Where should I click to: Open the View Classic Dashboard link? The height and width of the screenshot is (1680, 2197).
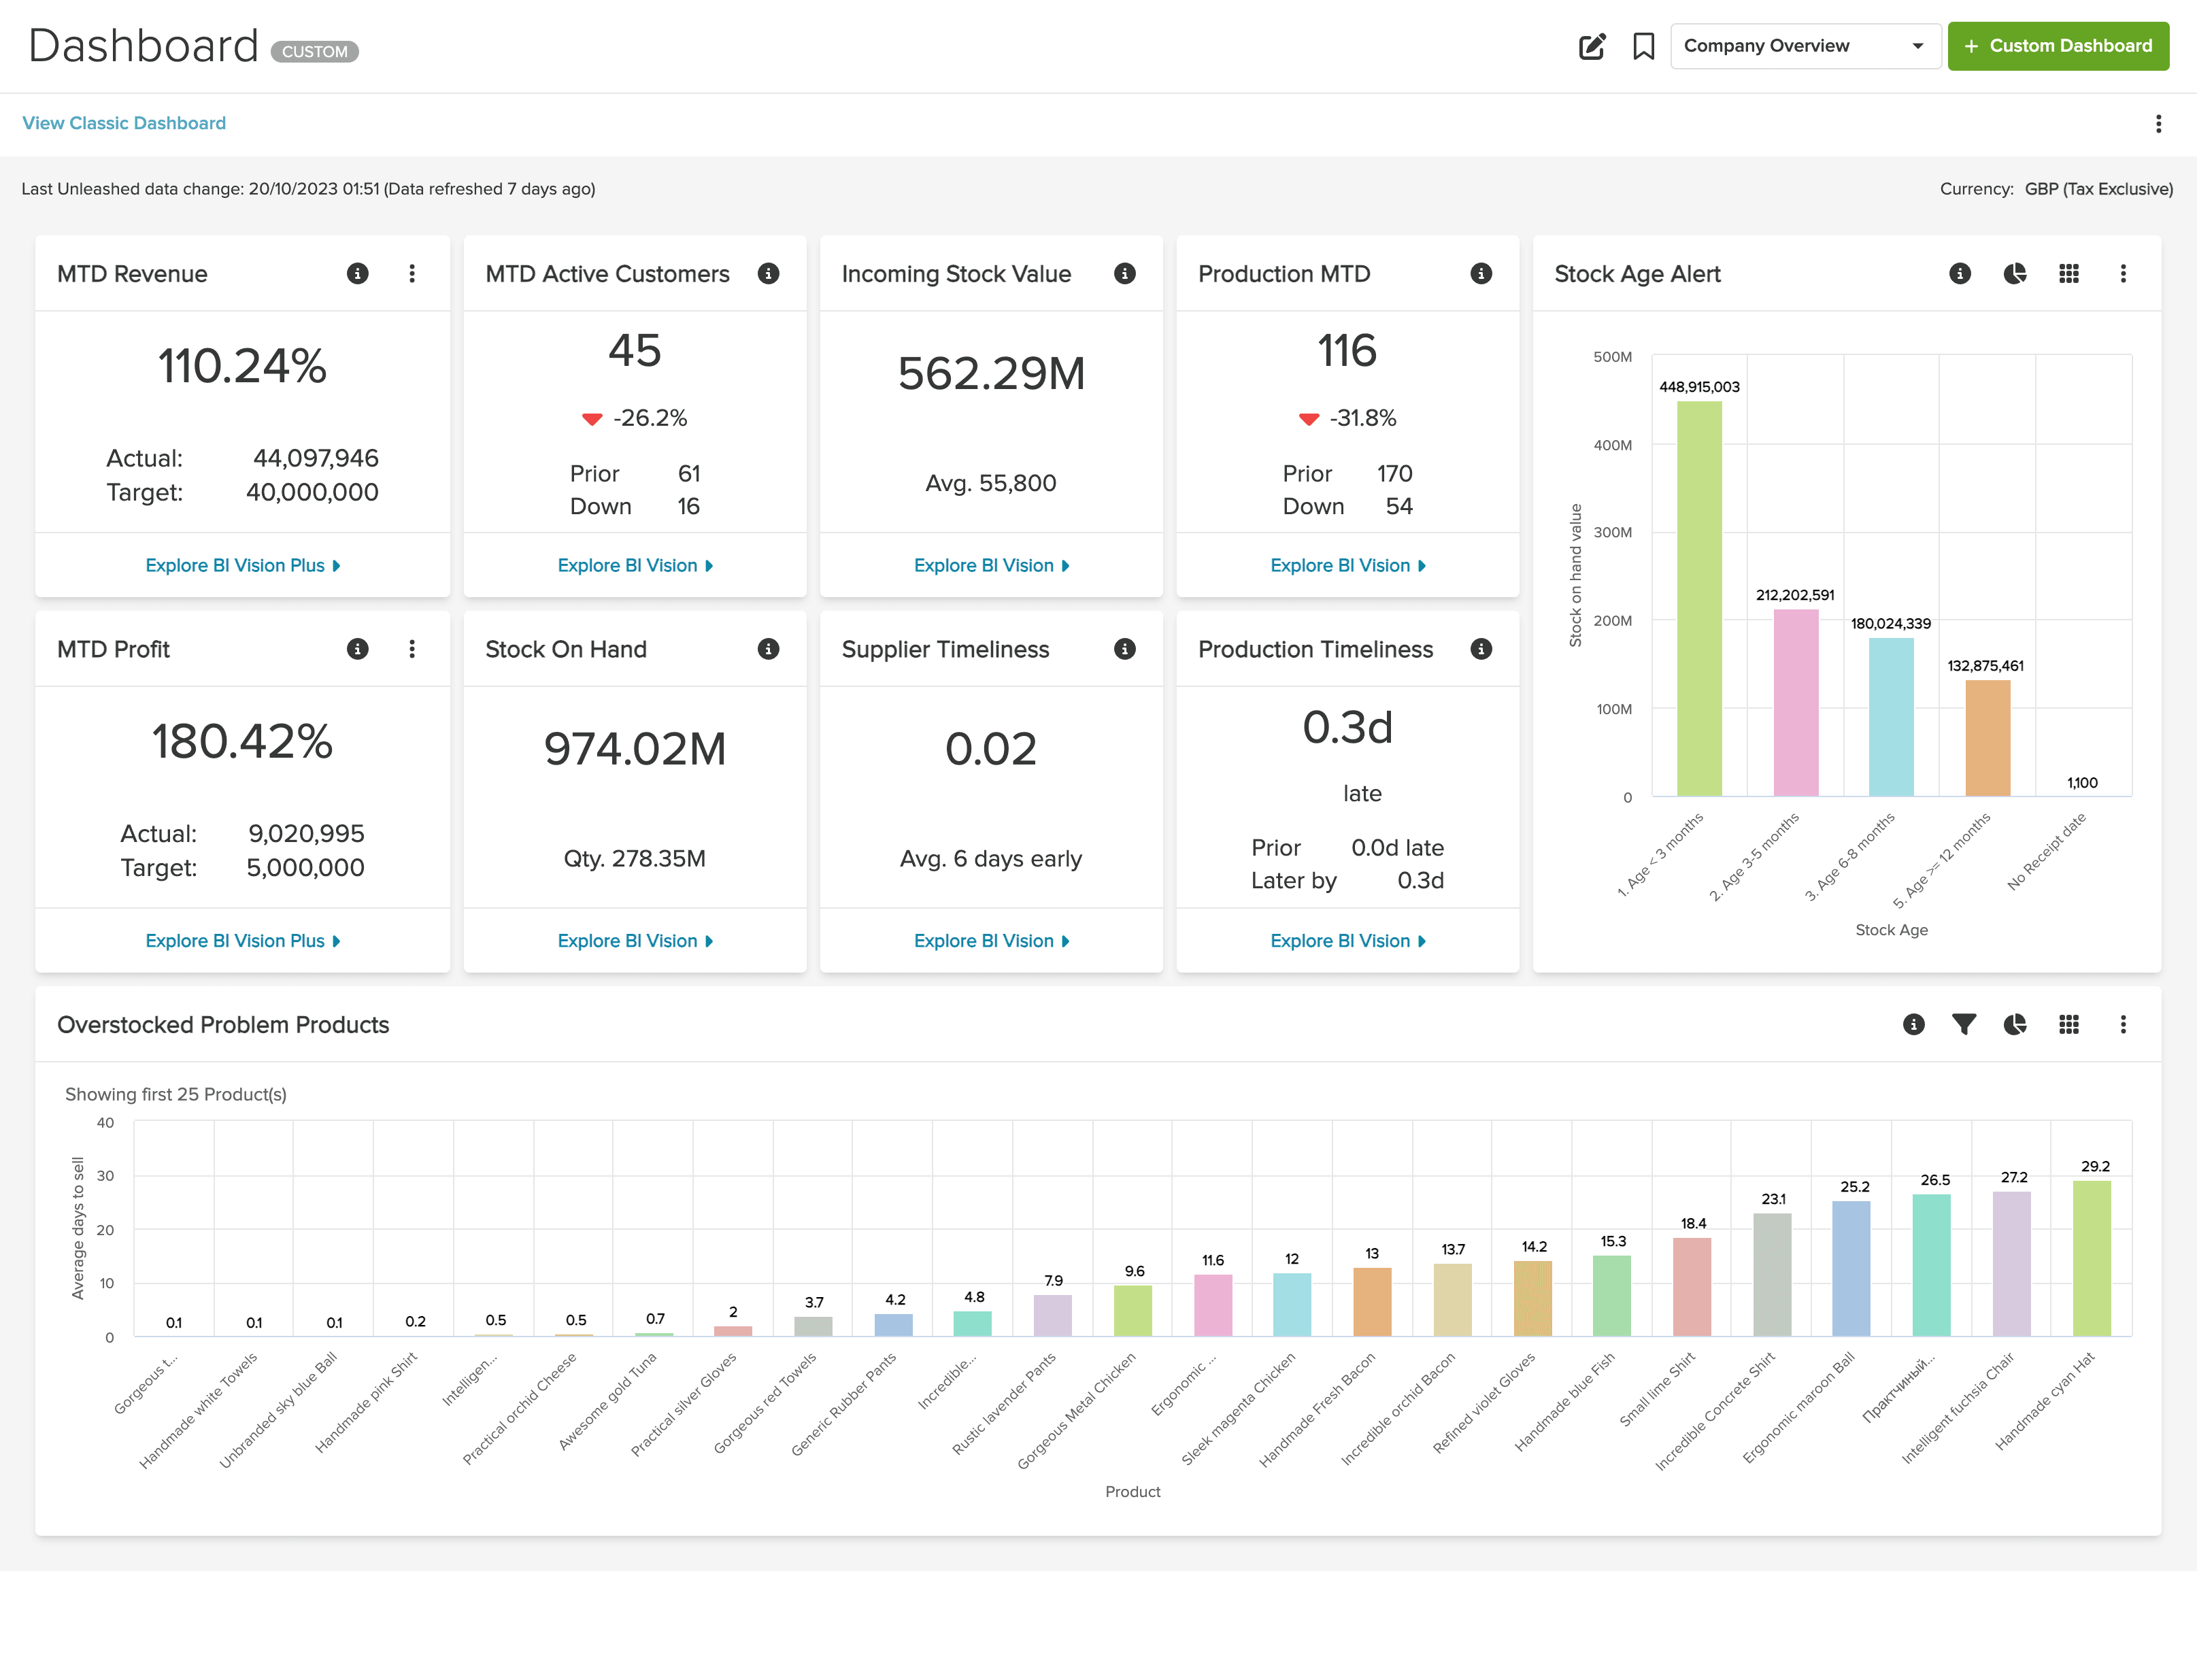coord(124,123)
